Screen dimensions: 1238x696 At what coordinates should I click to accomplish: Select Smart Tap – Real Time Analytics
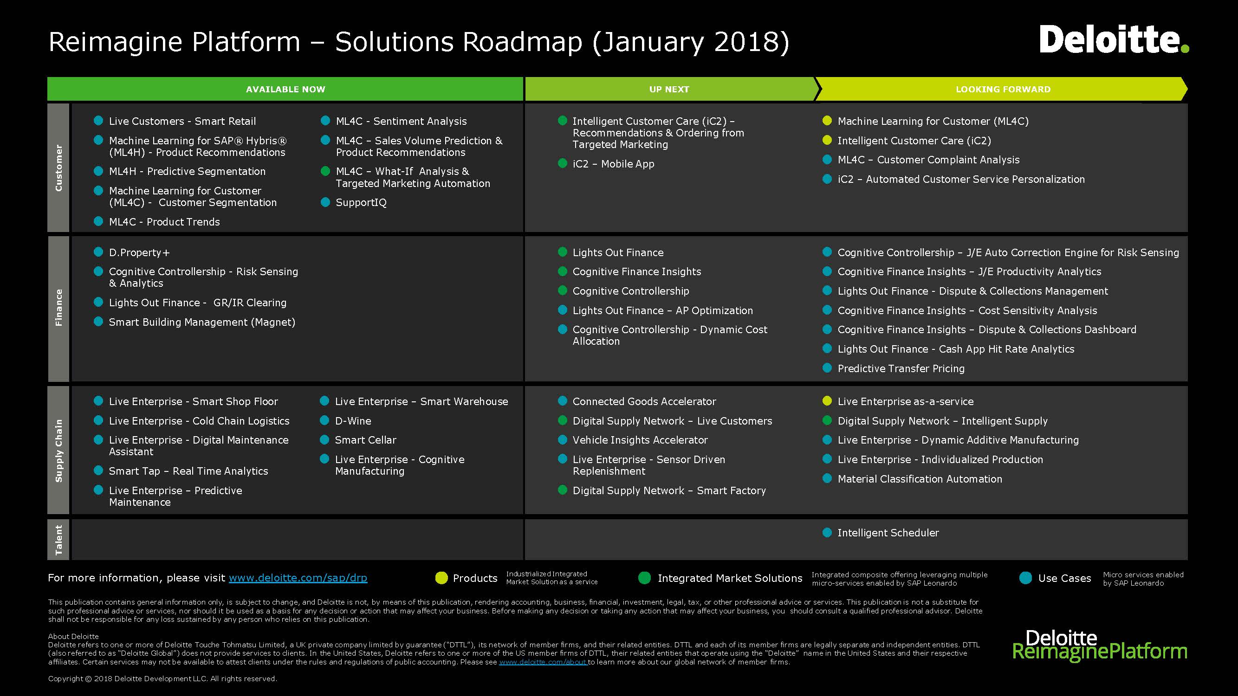click(x=188, y=471)
